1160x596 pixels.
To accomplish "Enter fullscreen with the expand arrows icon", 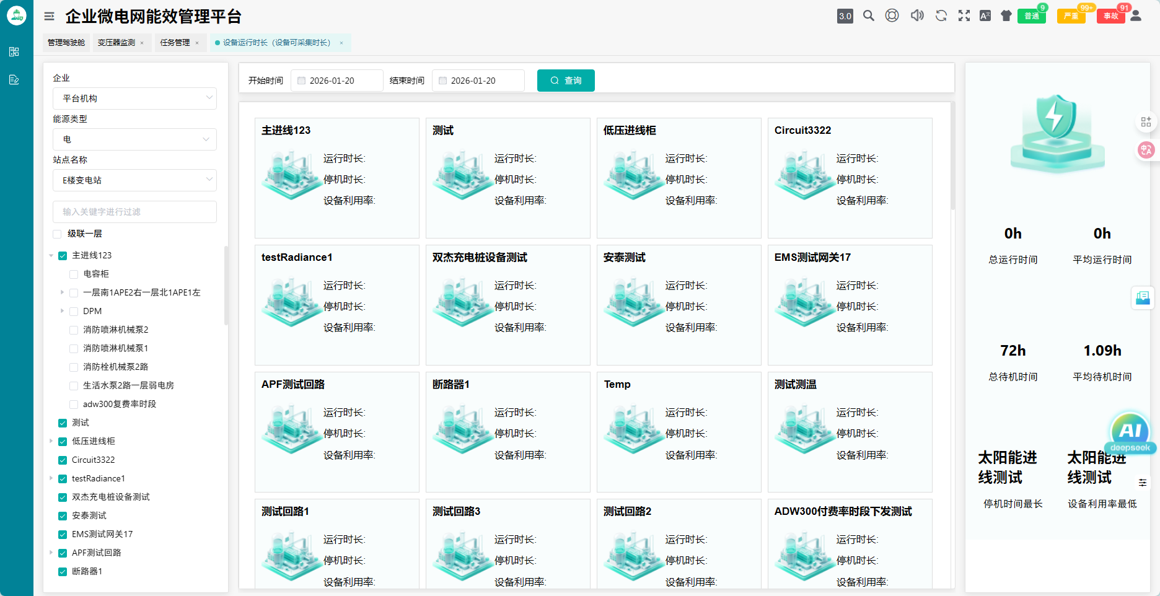I will pos(964,16).
